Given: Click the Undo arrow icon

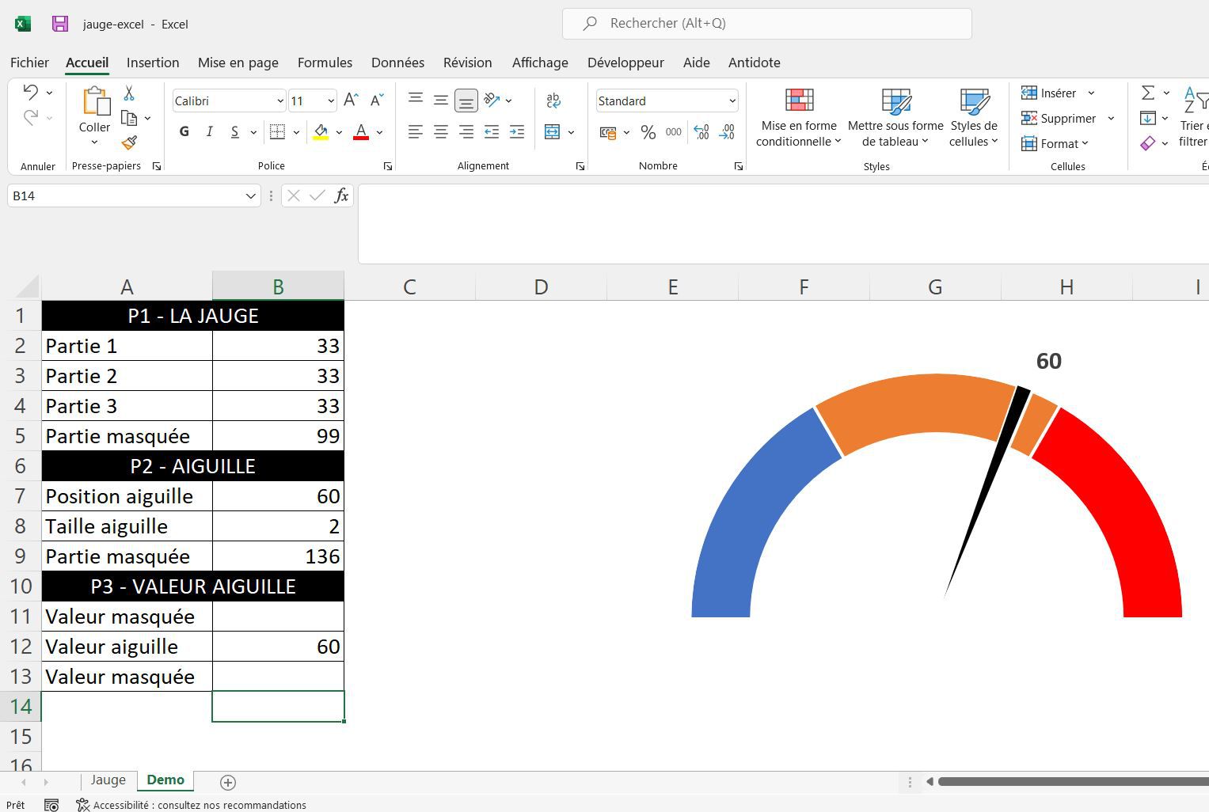Looking at the screenshot, I should tap(30, 92).
